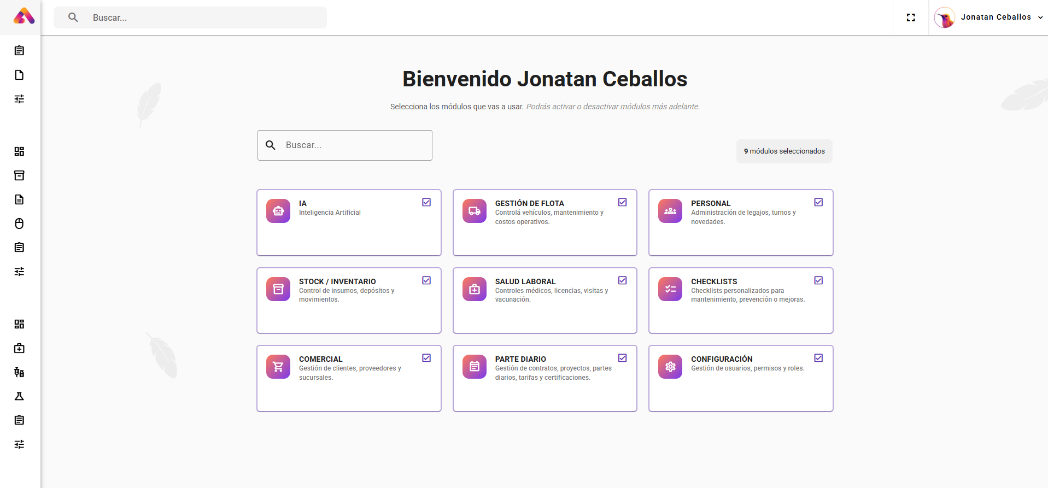Click the calendar note icon on Parte Diario card

click(475, 367)
